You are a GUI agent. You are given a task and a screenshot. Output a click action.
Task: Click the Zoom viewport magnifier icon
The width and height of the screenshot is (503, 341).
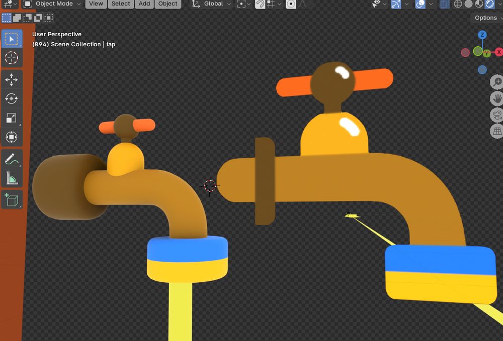(497, 82)
